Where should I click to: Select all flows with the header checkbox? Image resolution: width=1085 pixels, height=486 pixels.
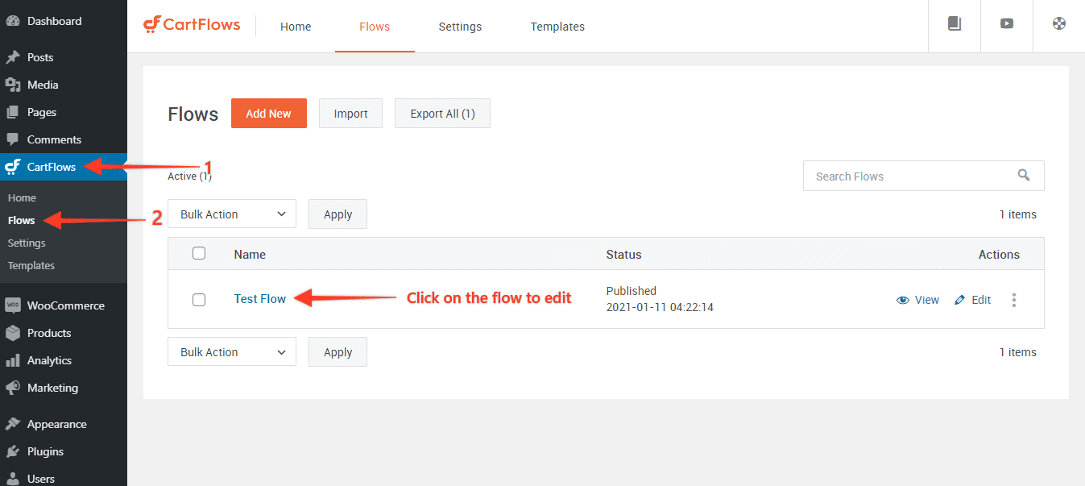199,252
